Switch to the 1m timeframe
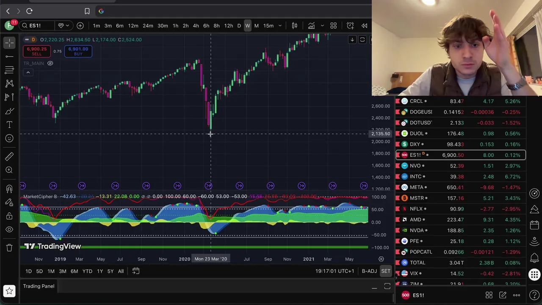The width and height of the screenshot is (542, 305). tap(96, 26)
